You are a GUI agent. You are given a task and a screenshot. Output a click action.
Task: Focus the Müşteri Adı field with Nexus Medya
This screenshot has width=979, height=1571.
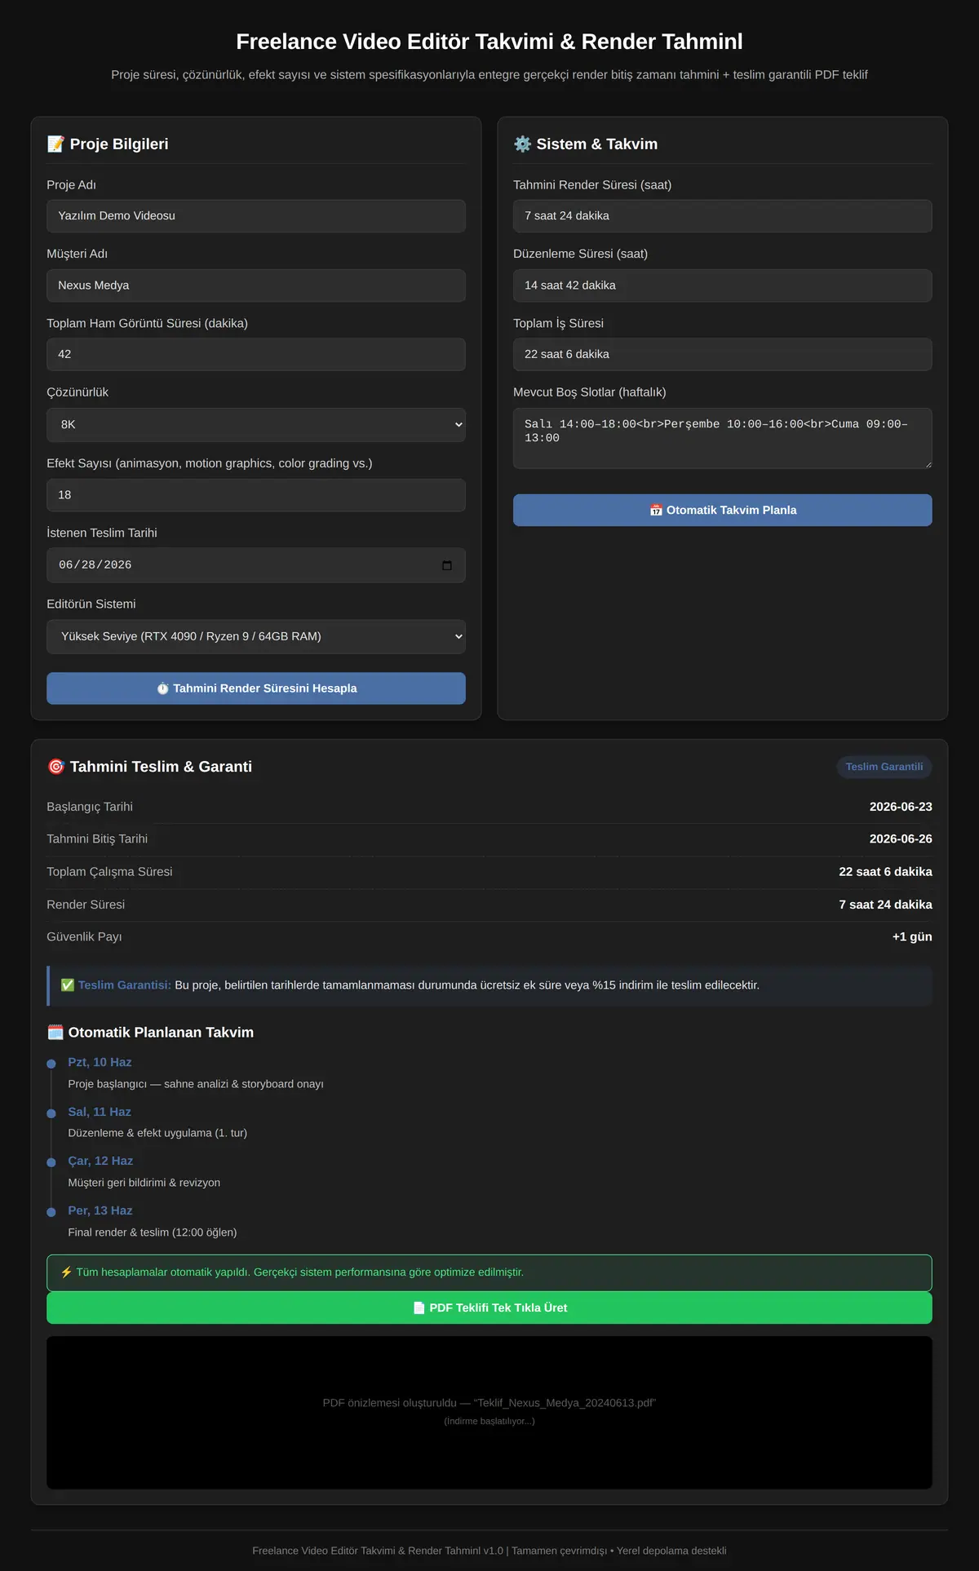point(256,285)
